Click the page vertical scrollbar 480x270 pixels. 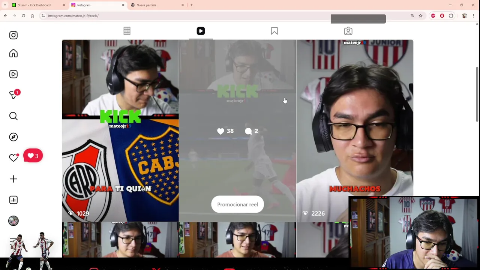click(477, 94)
